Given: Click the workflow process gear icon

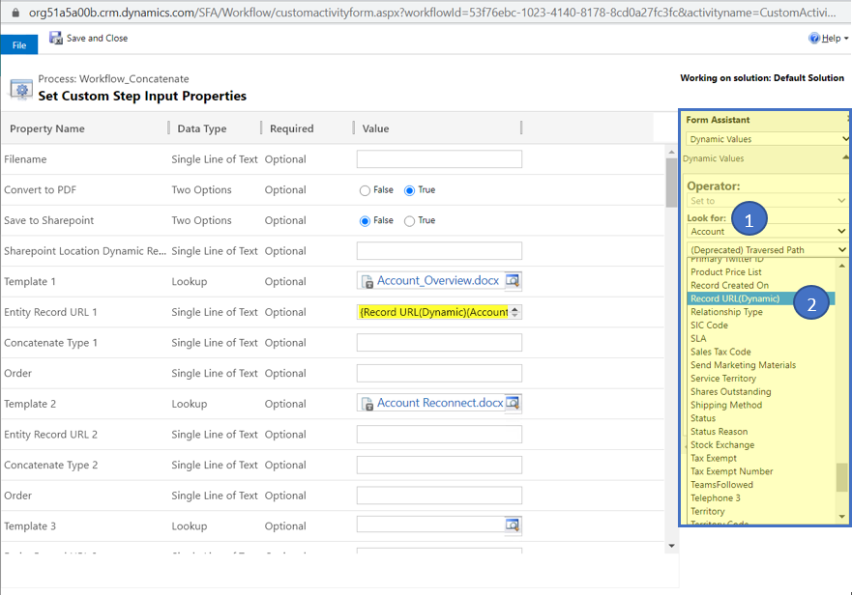Looking at the screenshot, I should tap(21, 89).
